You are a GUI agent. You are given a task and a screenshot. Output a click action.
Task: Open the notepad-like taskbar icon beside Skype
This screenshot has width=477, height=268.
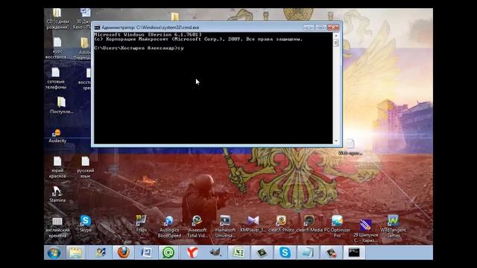tap(308, 252)
